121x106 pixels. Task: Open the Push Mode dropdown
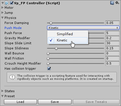(x=83, y=28)
